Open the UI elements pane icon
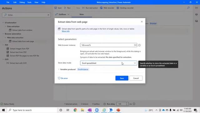Image resolution: width=200 pixels, height=113 pixels. pos(197,14)
